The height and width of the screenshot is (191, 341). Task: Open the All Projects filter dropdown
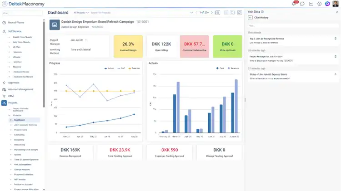81,13
